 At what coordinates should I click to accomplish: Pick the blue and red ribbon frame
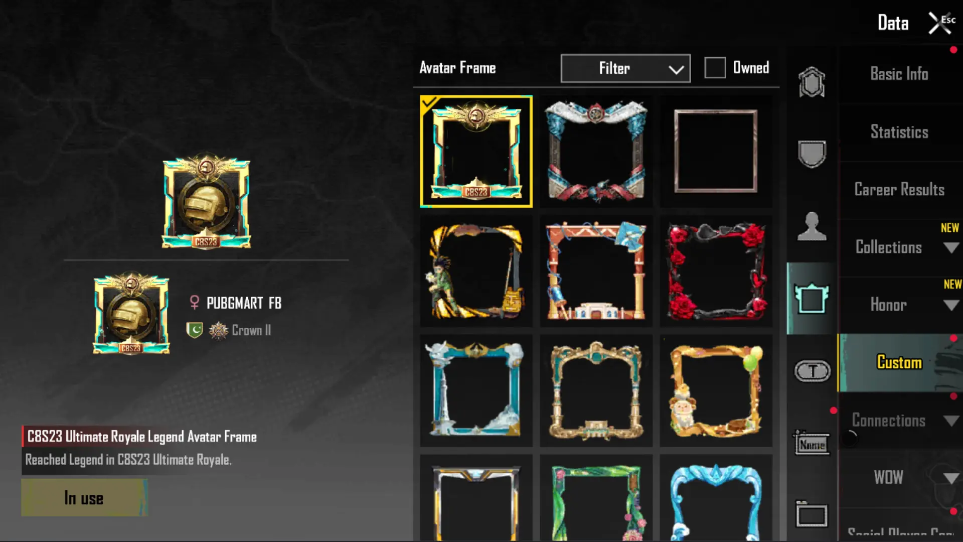pyautogui.click(x=596, y=152)
